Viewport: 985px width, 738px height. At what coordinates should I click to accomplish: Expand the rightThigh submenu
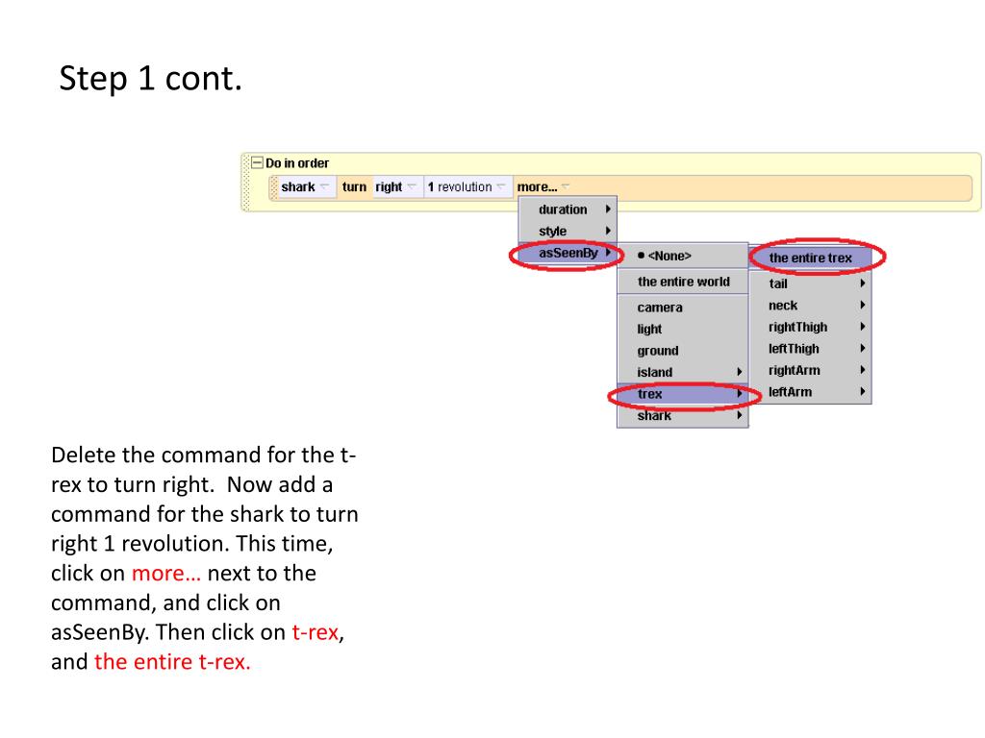pos(810,327)
